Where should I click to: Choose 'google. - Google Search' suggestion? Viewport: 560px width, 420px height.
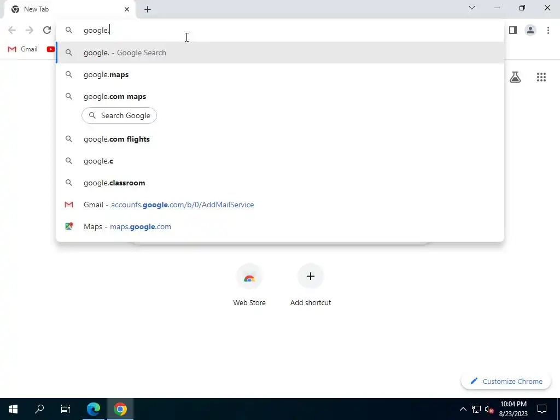coord(280,52)
